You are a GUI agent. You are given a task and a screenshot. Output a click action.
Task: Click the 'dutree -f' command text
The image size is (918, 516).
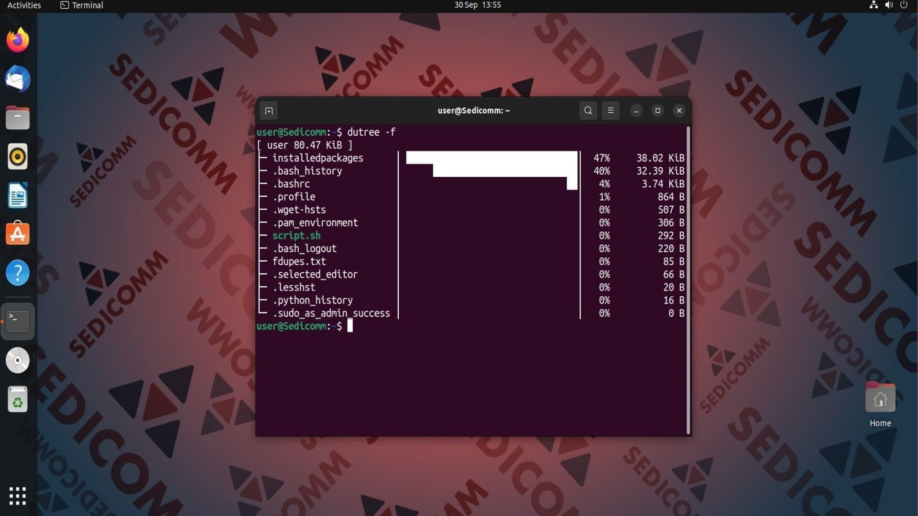371,132
